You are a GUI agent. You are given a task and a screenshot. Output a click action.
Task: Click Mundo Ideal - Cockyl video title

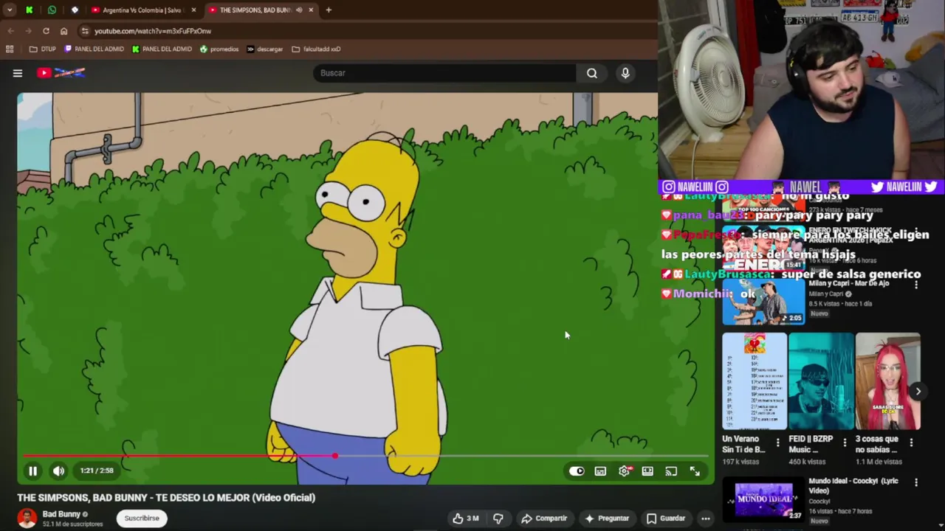coord(853,485)
